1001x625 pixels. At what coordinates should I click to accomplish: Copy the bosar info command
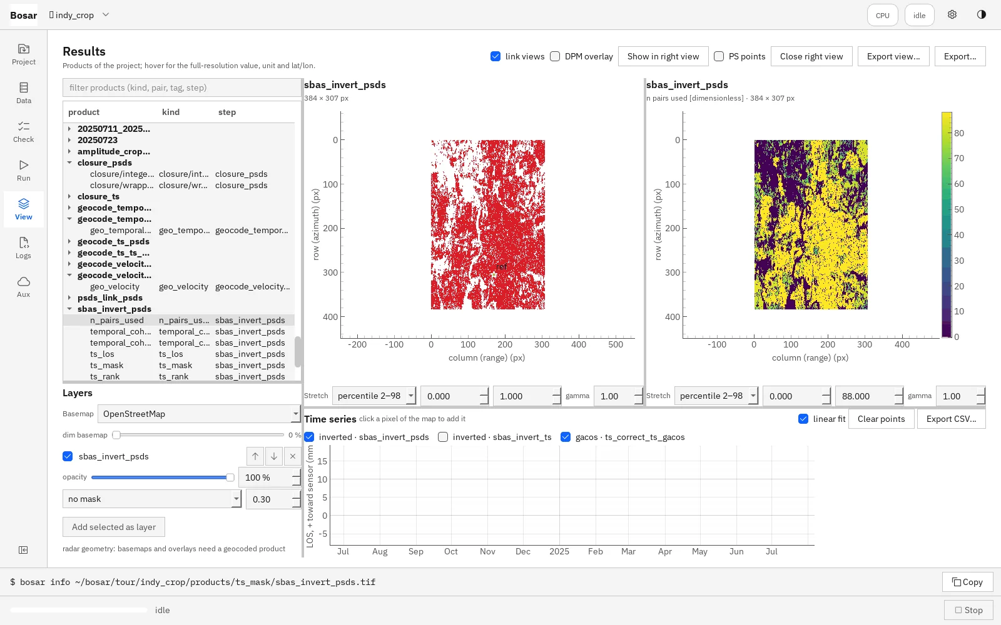tap(968, 582)
